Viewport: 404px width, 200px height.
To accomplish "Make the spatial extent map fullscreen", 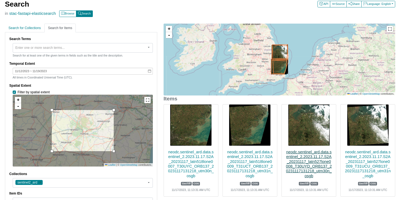I will pos(148,100).
